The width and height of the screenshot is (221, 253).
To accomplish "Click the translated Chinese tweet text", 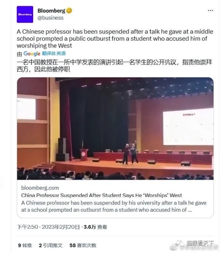I will pyautogui.click(x=114, y=66).
